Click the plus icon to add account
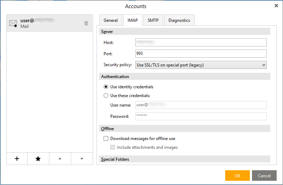This screenshot has height=185, width=283. [x=17, y=159]
